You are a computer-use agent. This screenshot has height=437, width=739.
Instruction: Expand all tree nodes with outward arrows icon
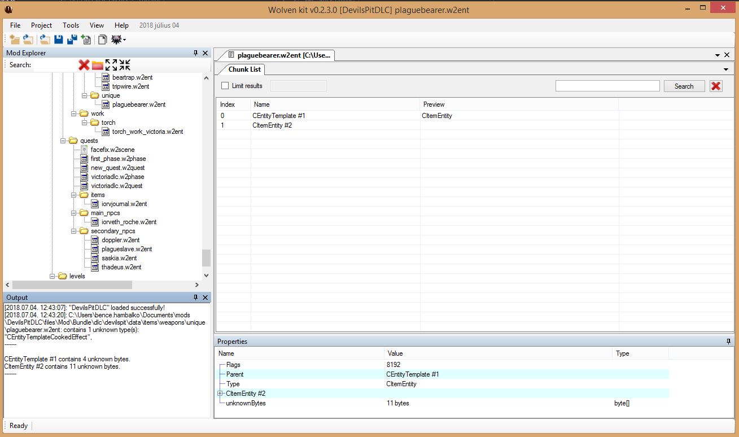pyautogui.click(x=111, y=65)
